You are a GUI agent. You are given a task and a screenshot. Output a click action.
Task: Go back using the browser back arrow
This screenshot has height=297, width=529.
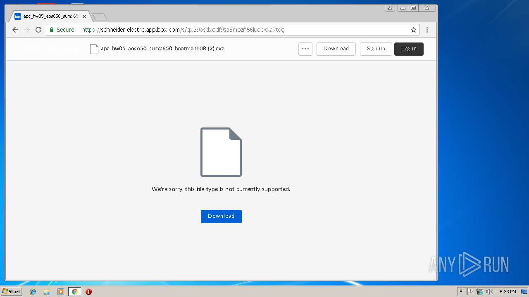coord(15,30)
